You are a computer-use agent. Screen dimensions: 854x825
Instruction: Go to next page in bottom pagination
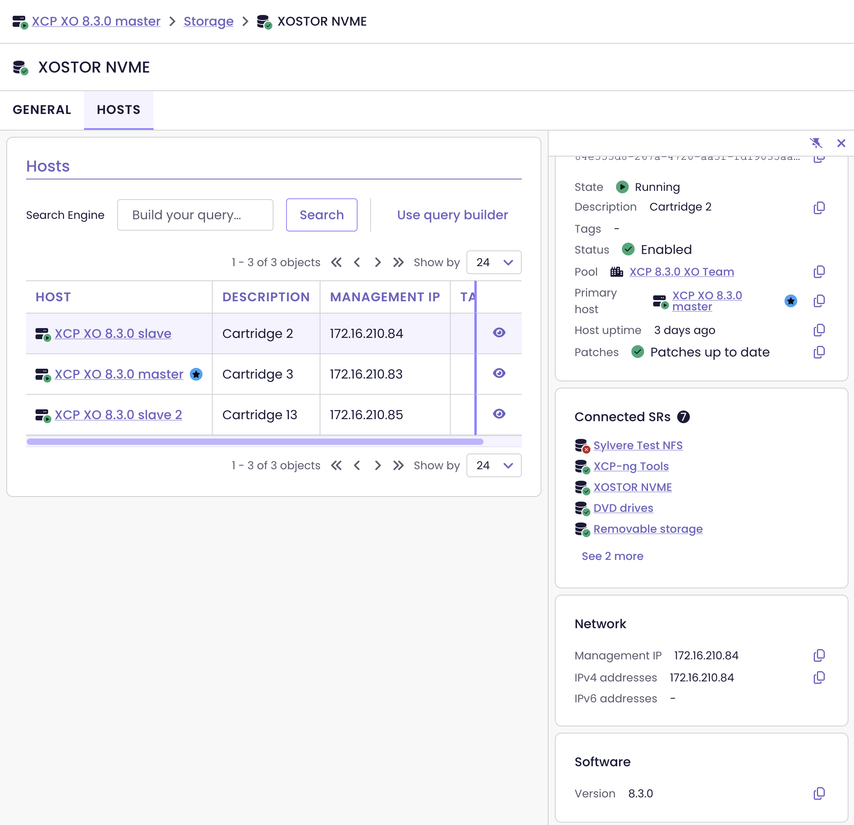[x=377, y=465]
